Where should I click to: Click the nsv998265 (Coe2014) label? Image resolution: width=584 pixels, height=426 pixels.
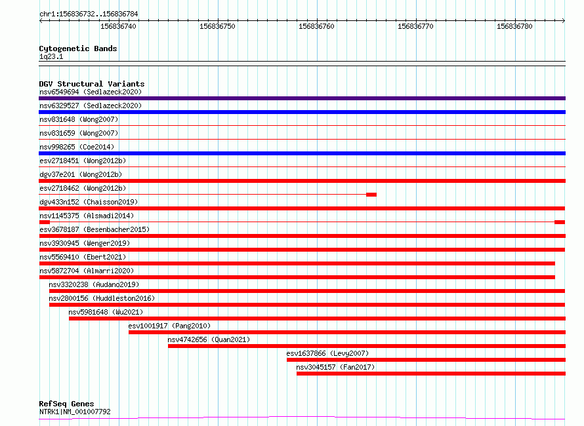click(77, 147)
